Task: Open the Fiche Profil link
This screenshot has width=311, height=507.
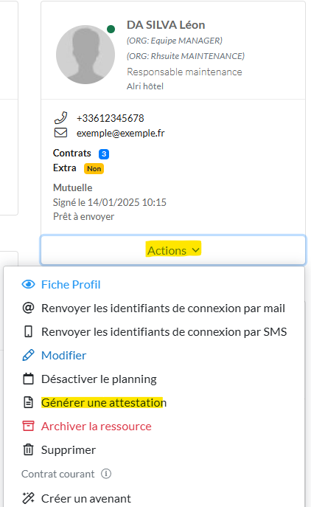Action: click(x=71, y=285)
